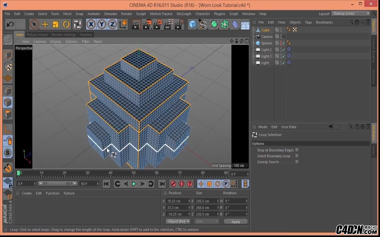Switch to Timeline tab
Viewport: 380px width, 237px height.
(86, 34)
